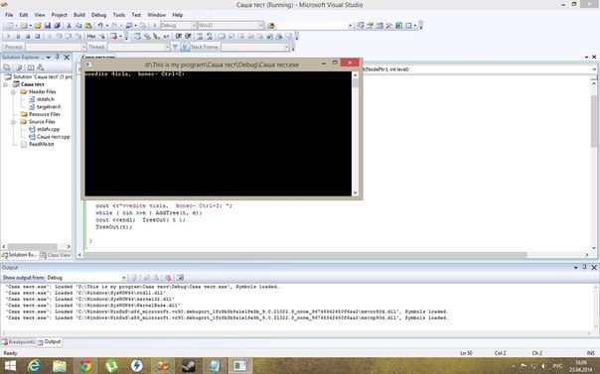Click the Restart debugging icon
This screenshot has width=600, height=374.
click(x=37, y=37)
